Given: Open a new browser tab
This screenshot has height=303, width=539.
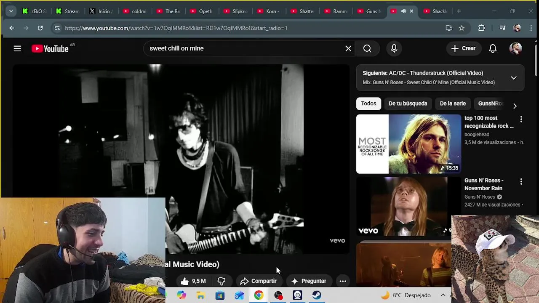Looking at the screenshot, I should click(x=459, y=11).
